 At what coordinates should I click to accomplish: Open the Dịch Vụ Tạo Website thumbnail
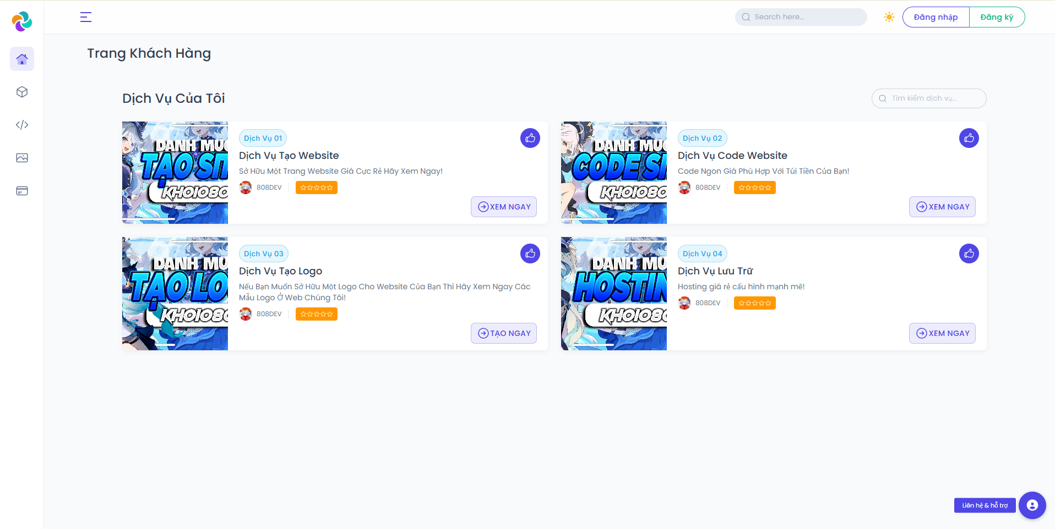point(175,172)
